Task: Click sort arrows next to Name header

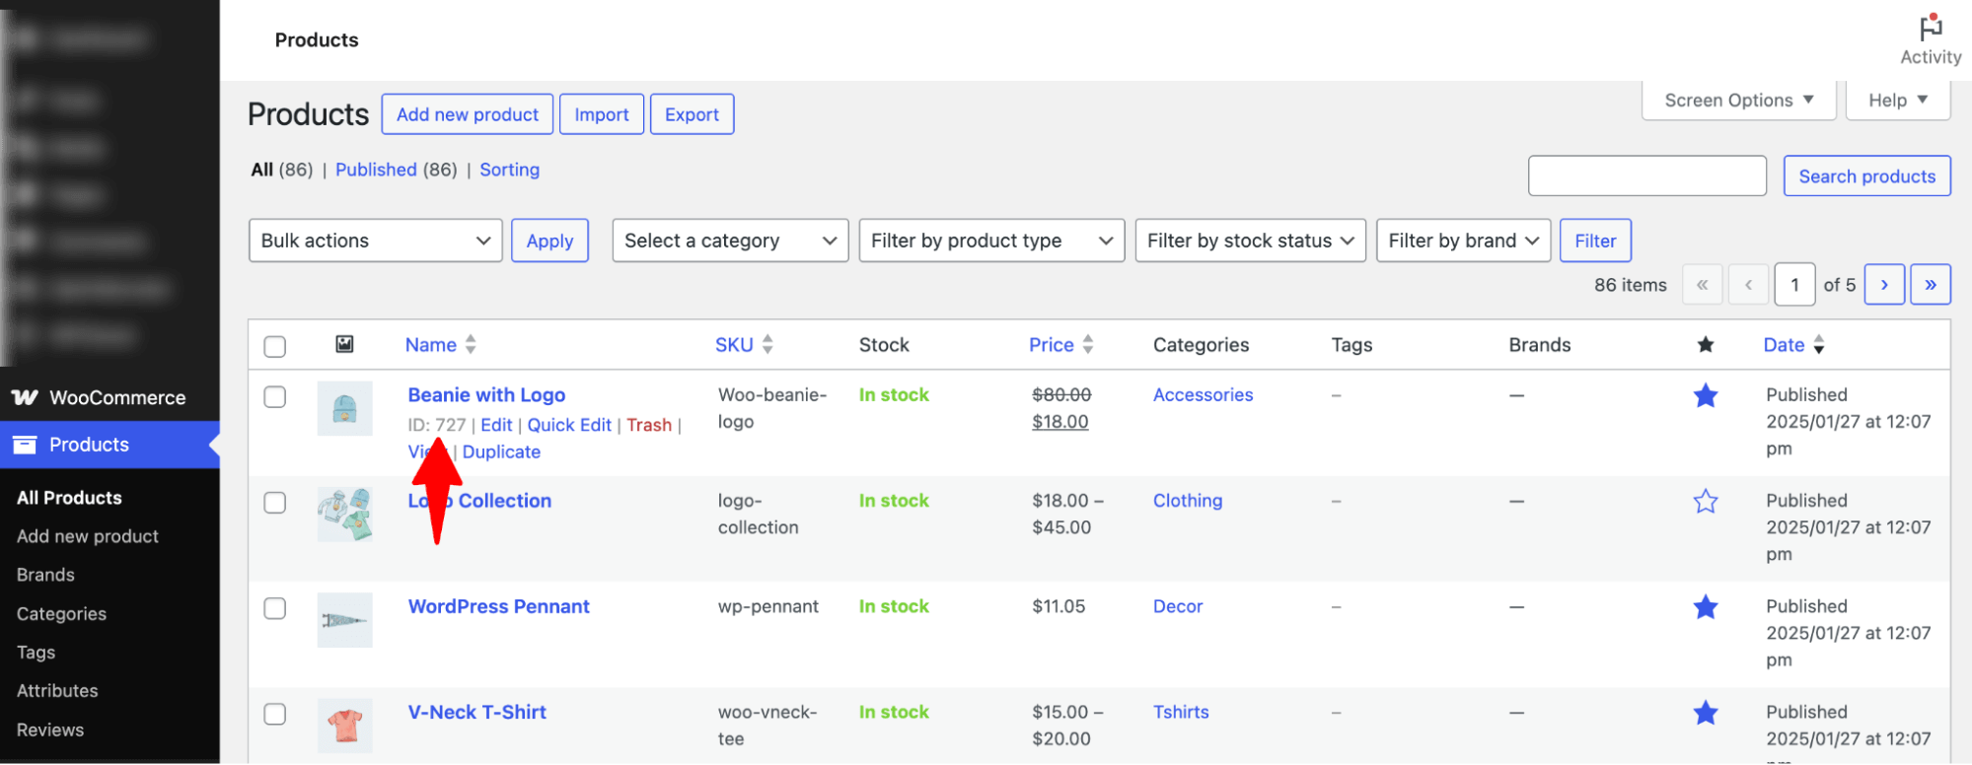Action: [x=471, y=344]
